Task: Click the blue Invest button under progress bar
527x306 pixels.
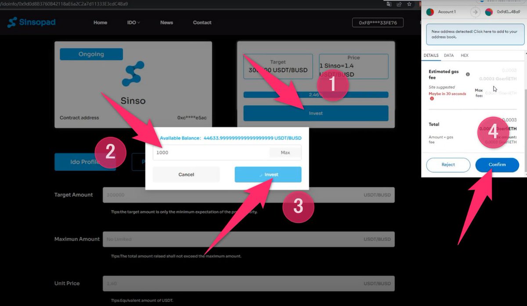Action: tap(316, 113)
